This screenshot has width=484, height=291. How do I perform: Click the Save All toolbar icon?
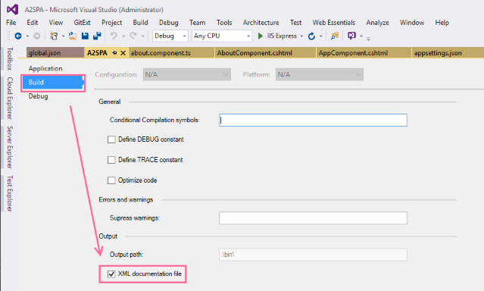tap(97, 36)
